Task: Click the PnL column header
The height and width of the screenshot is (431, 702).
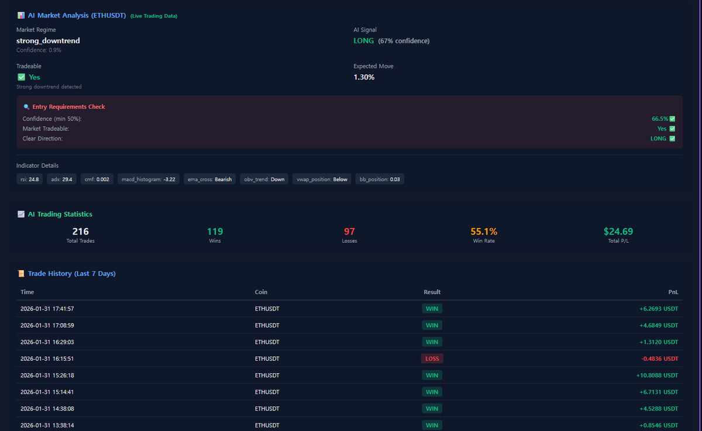Action: point(673,292)
